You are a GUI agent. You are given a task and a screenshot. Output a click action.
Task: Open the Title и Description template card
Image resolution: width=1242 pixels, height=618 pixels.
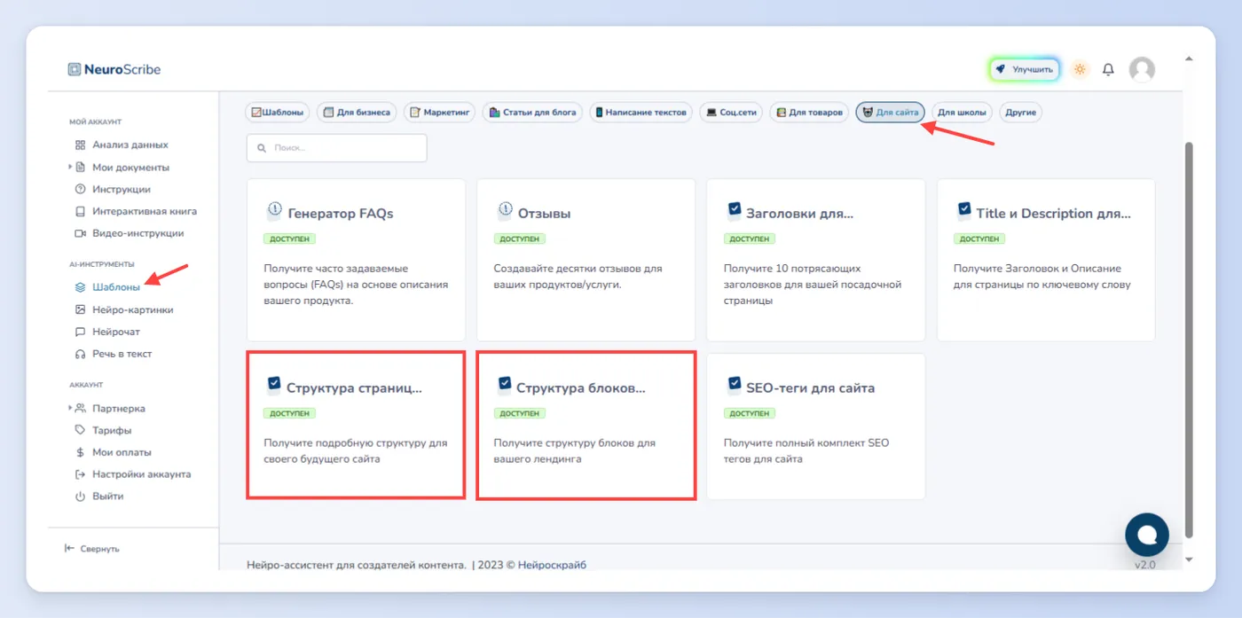pyautogui.click(x=1046, y=260)
